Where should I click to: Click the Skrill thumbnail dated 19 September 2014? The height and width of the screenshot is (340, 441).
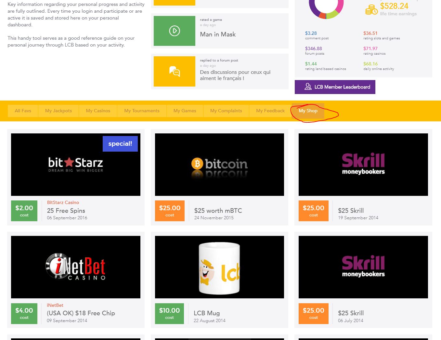[363, 165]
